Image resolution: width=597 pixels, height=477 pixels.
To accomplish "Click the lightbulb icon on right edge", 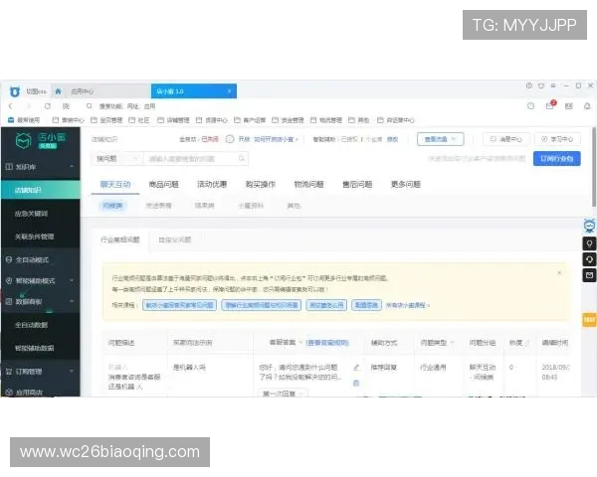I will [x=589, y=243].
